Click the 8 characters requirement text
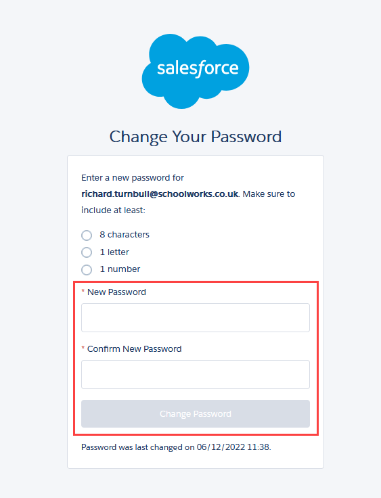The width and height of the screenshot is (381, 498). coord(125,235)
